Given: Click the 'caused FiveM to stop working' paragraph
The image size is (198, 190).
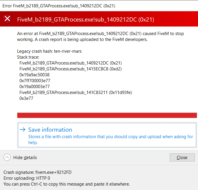Looking at the screenshot, I should coord(100,37).
